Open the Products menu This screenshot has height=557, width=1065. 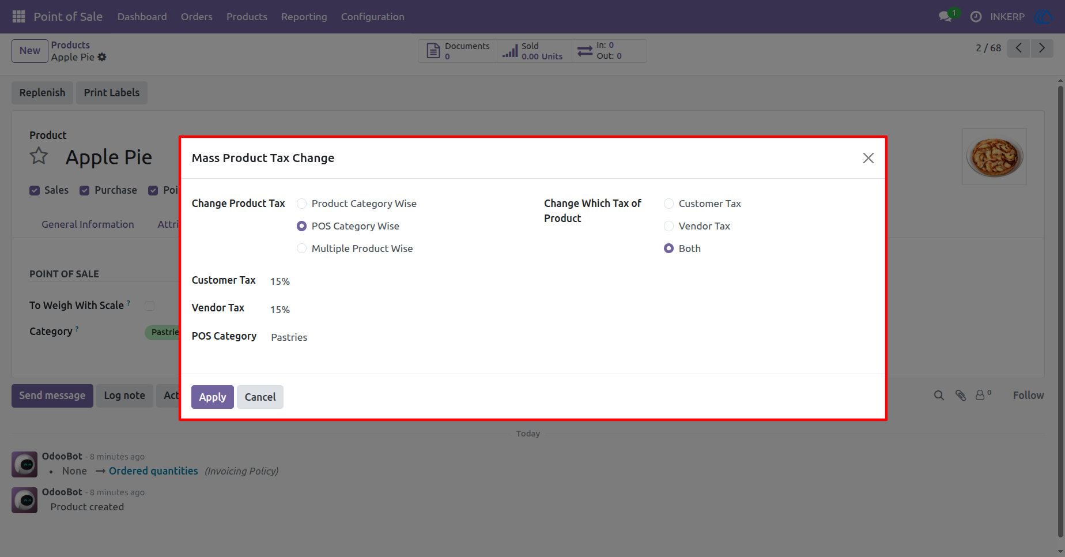247,17
